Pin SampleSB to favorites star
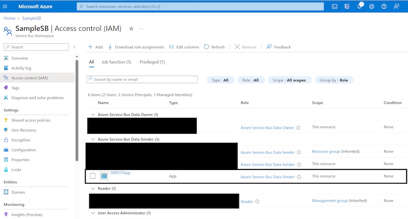The height and width of the screenshot is (219, 408). coord(132,29)
